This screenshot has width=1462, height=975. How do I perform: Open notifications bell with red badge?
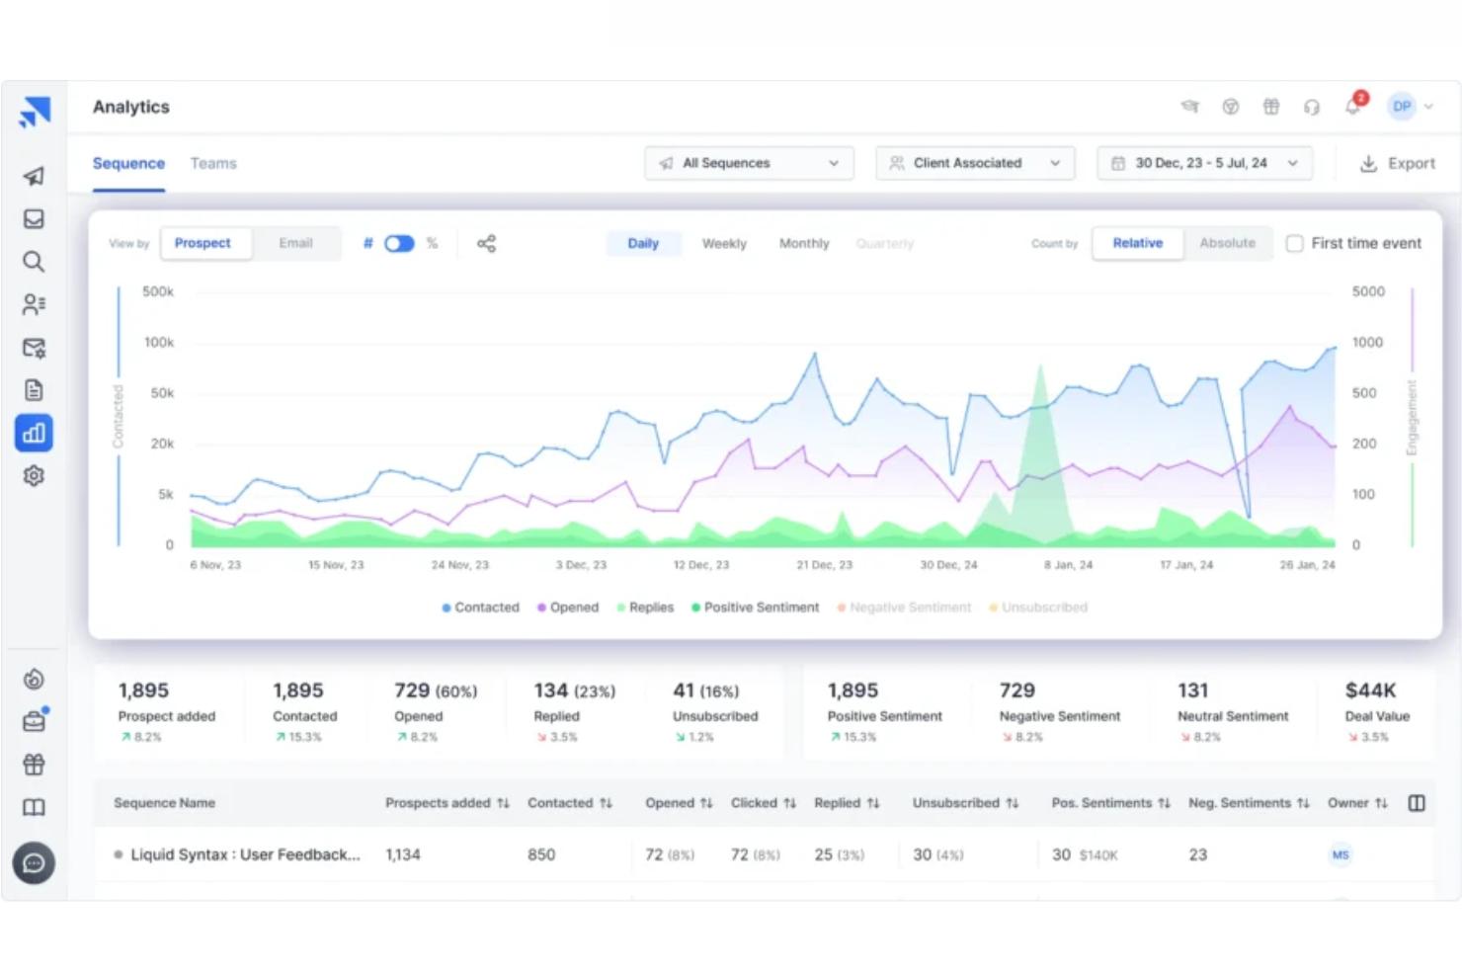[x=1352, y=106]
